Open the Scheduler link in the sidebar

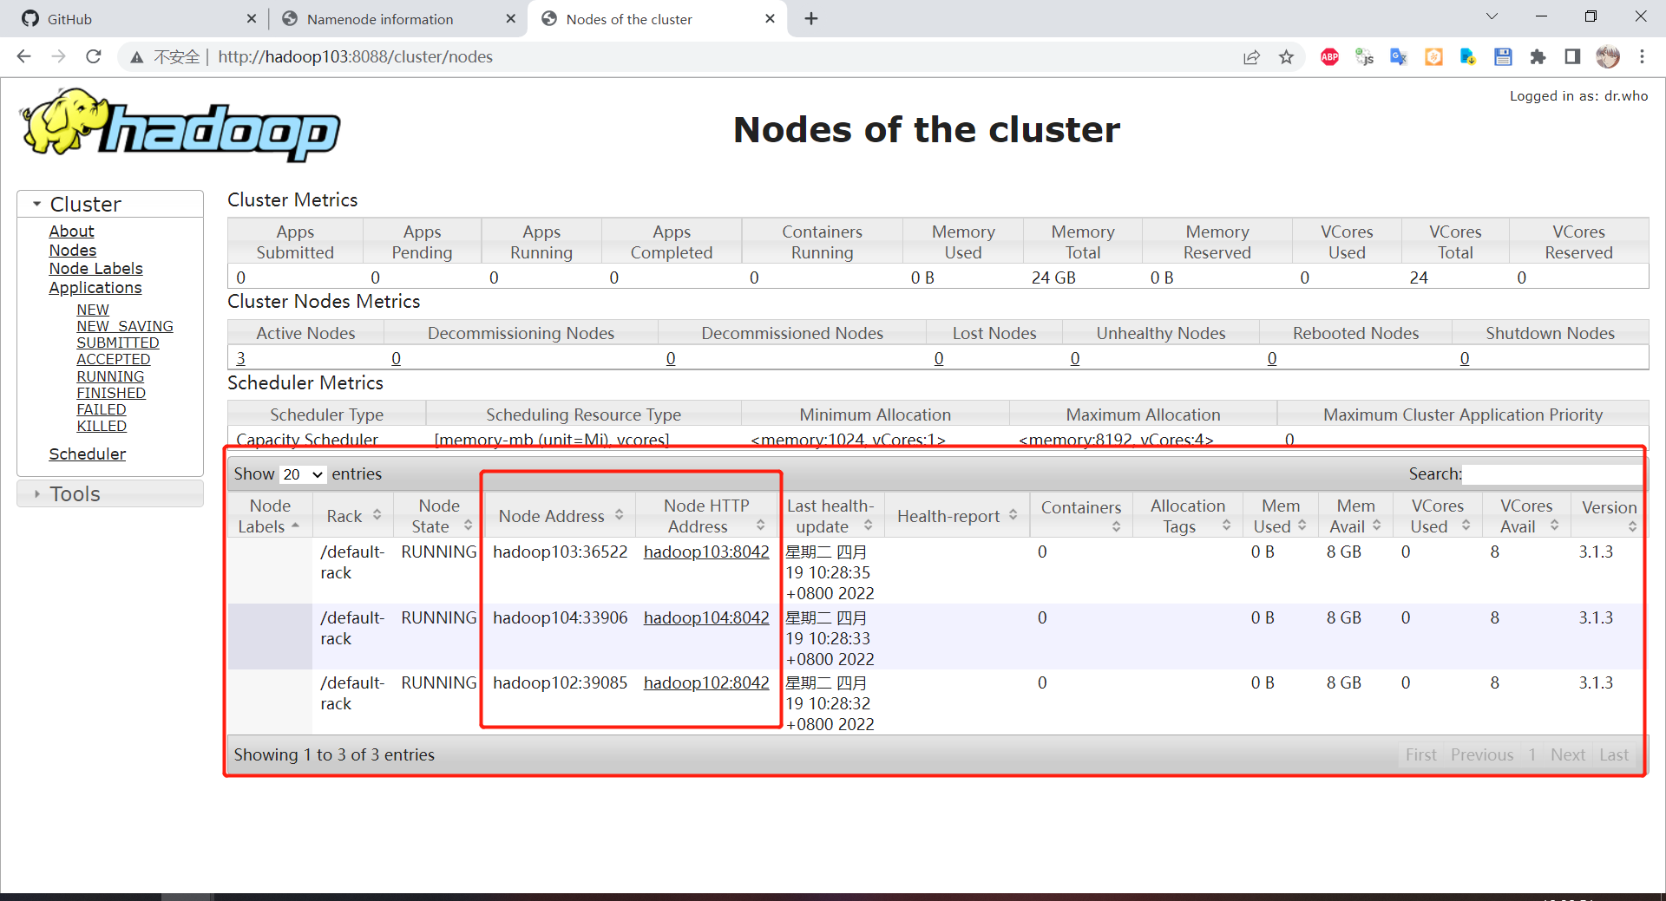point(87,454)
